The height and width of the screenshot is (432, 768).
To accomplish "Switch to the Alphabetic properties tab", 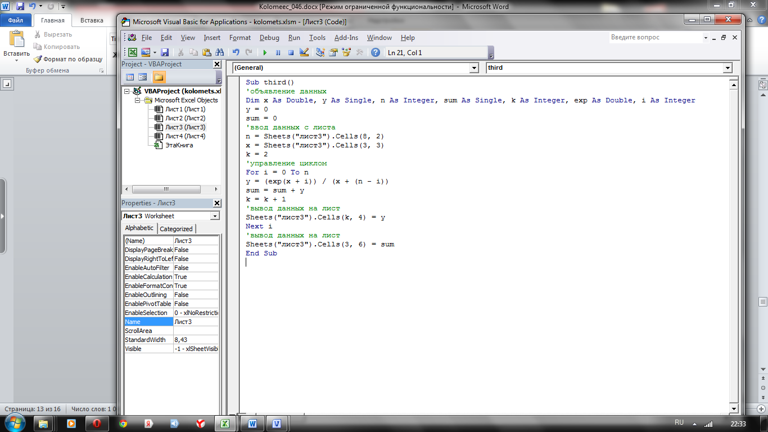I will pyautogui.click(x=139, y=228).
